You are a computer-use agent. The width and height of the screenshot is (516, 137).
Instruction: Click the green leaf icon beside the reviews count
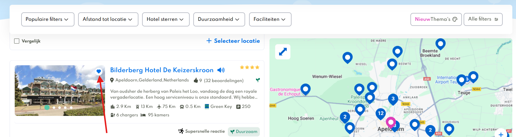(258, 80)
